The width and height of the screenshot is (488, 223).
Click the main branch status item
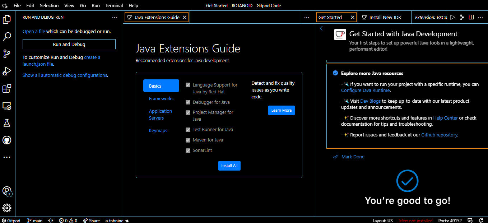35,220
